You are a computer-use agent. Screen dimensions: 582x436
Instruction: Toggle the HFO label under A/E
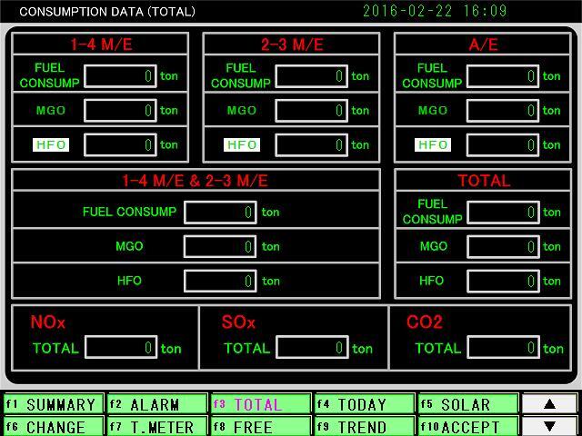pos(433,144)
